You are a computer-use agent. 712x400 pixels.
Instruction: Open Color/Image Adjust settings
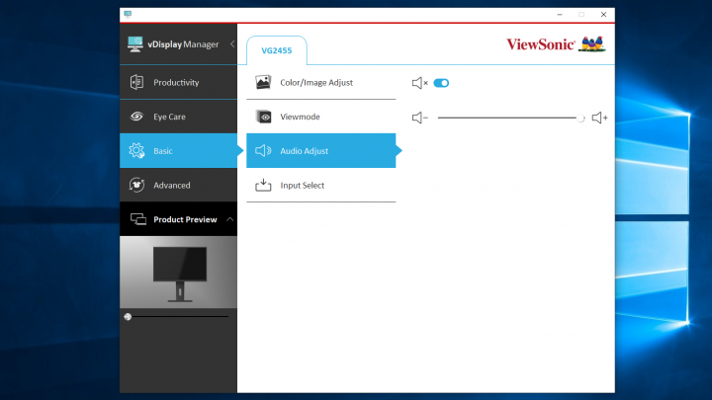click(x=321, y=82)
